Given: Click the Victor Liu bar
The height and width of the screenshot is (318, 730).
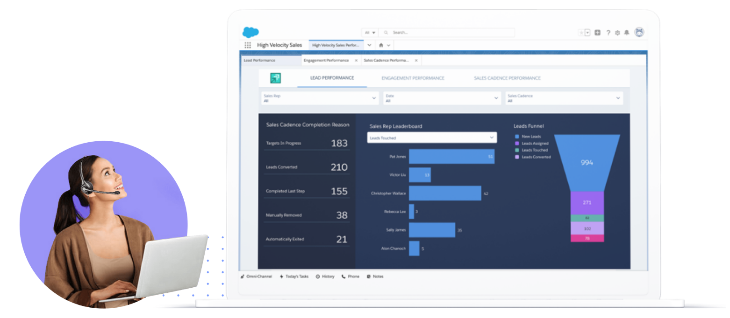Looking at the screenshot, I should [x=420, y=175].
